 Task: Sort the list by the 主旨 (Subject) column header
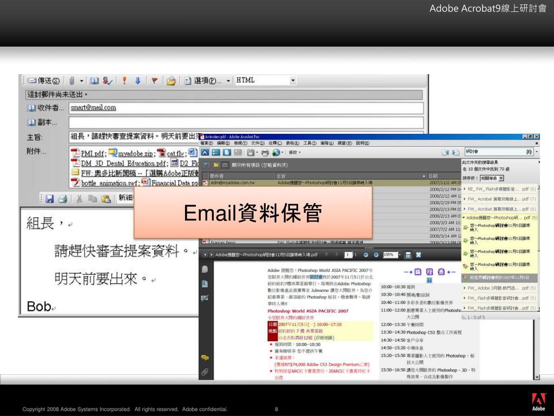click(x=351, y=176)
